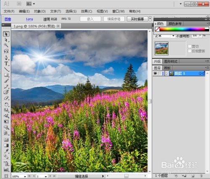Expand 图层 1 disclosure triangle
This screenshot has height=179, width=210.
pos(167,73)
